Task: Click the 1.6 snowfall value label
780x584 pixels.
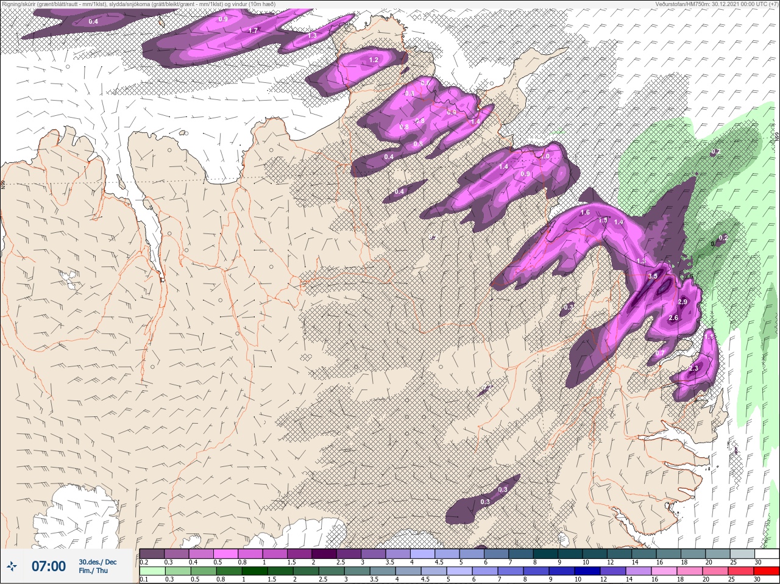Action: 585,212
